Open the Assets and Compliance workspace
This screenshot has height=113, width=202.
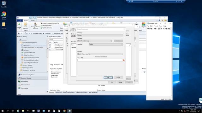tap(33, 75)
